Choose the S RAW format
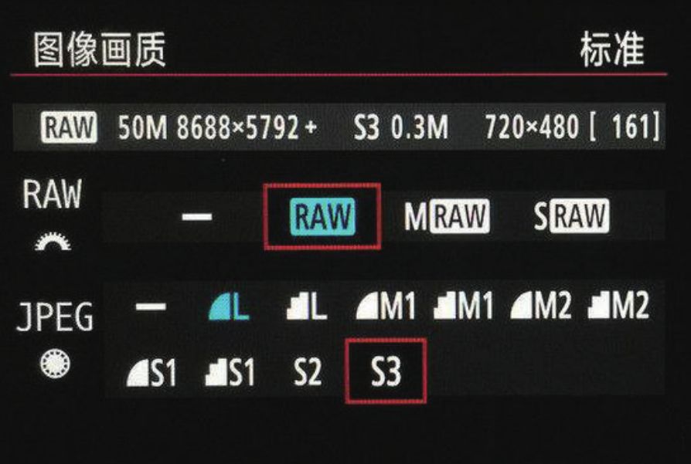The width and height of the screenshot is (691, 464). coord(571,215)
